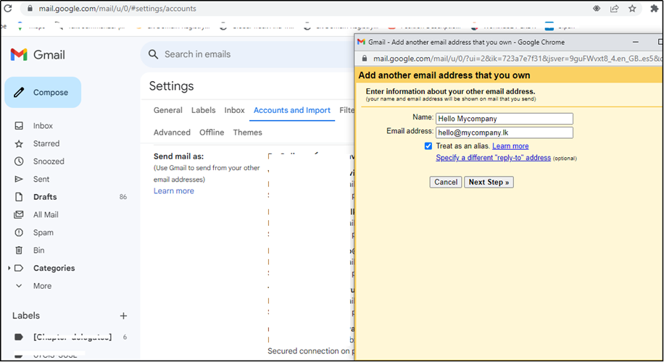Click the main Chrome address bar URL
Image resolution: width=664 pixels, height=362 pixels.
tap(117, 9)
